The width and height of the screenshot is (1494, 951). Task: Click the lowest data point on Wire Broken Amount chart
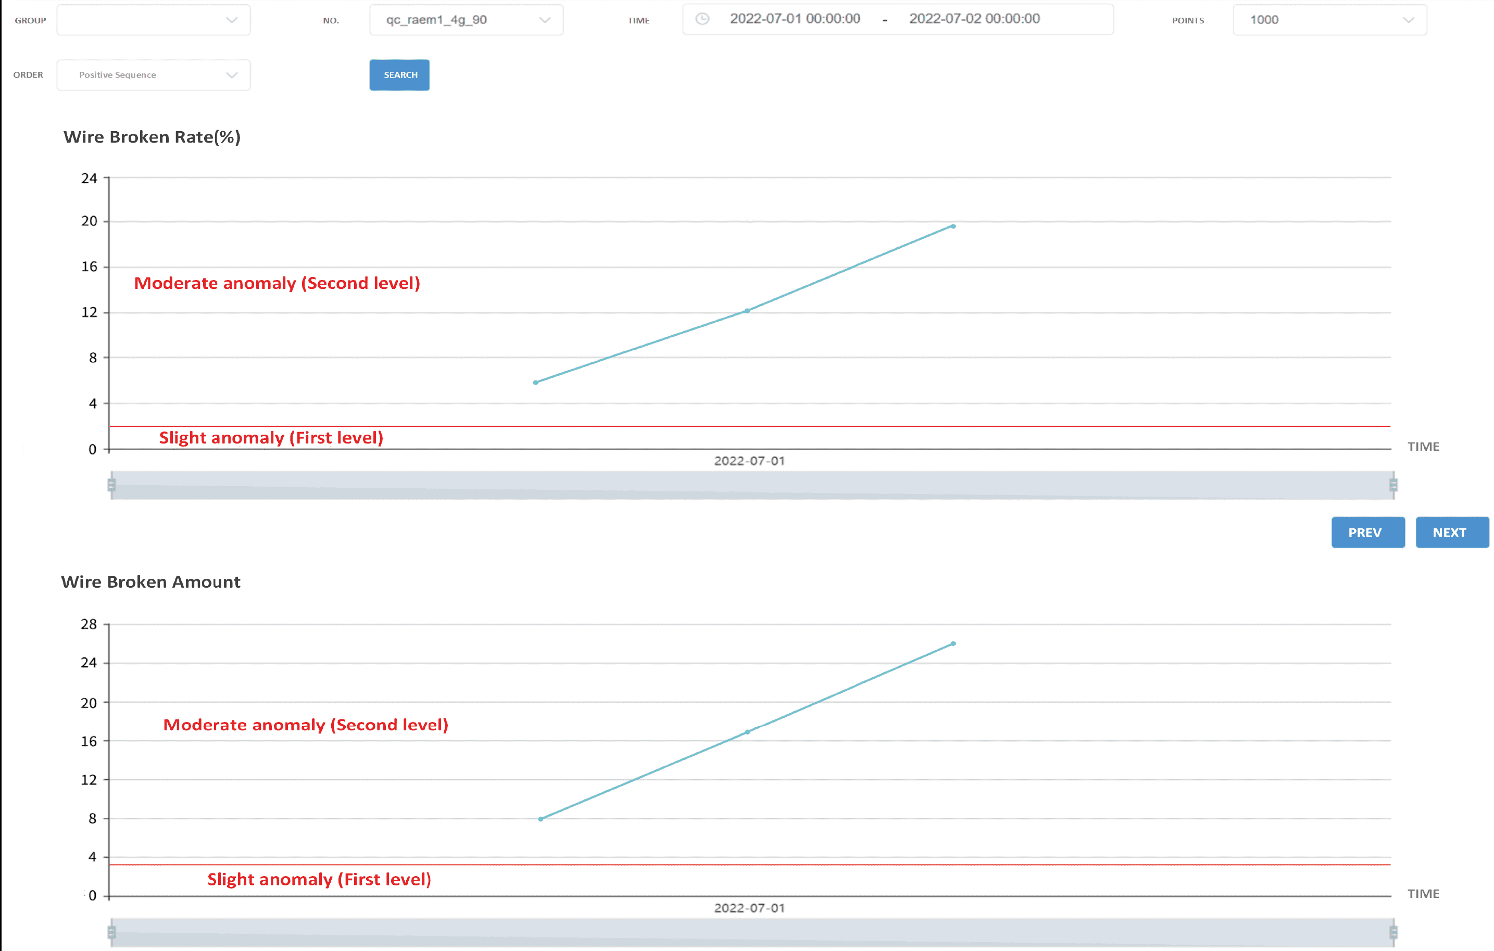pos(541,819)
